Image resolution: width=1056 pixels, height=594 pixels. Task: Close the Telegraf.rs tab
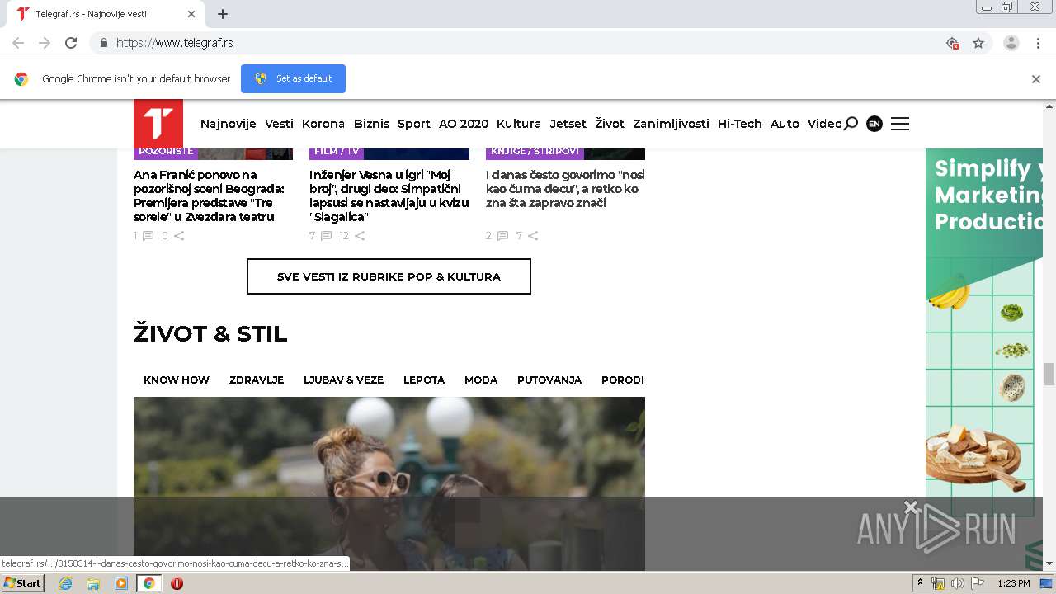click(x=191, y=14)
